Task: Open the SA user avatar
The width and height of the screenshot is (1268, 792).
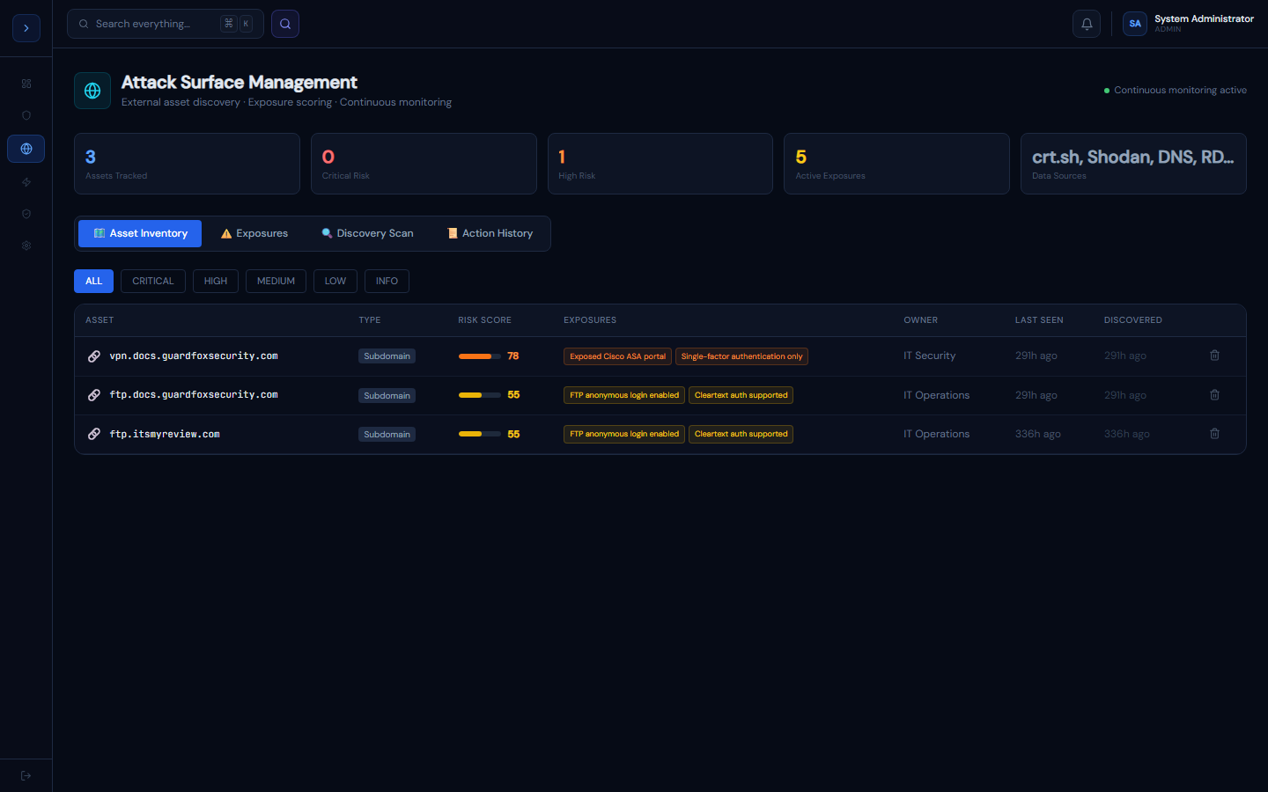Action: (1135, 24)
